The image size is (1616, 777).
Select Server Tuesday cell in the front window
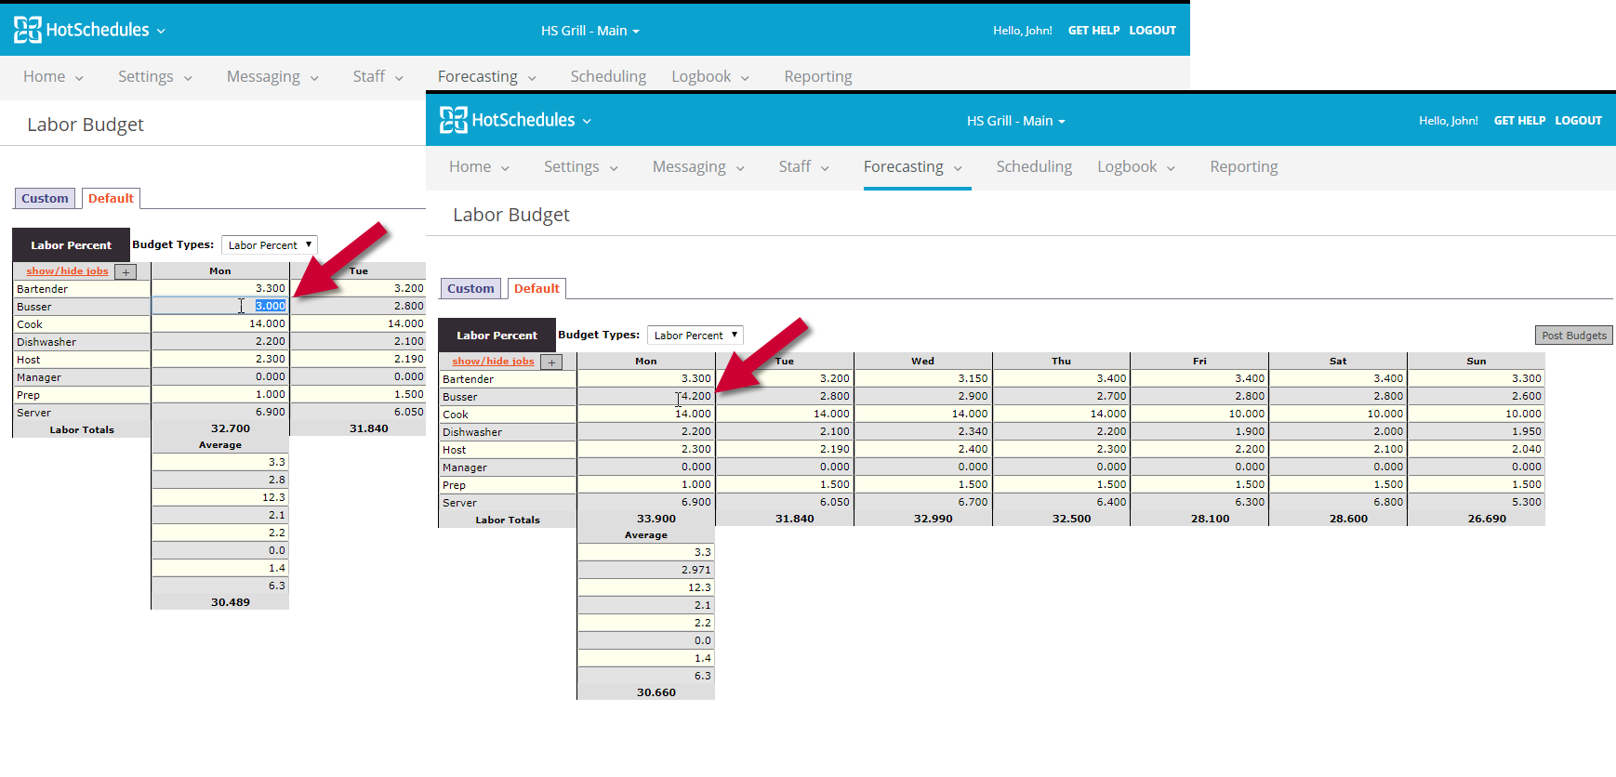785,503
